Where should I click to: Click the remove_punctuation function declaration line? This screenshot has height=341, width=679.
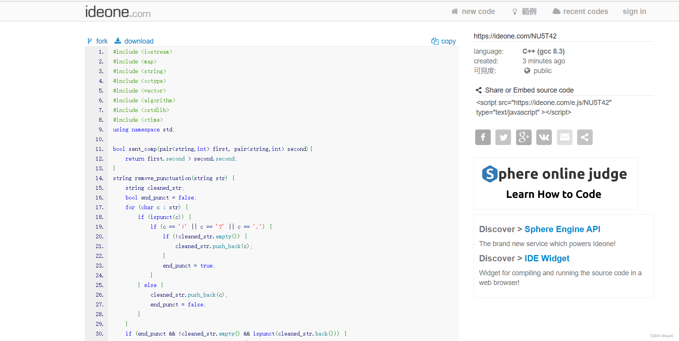coord(173,178)
